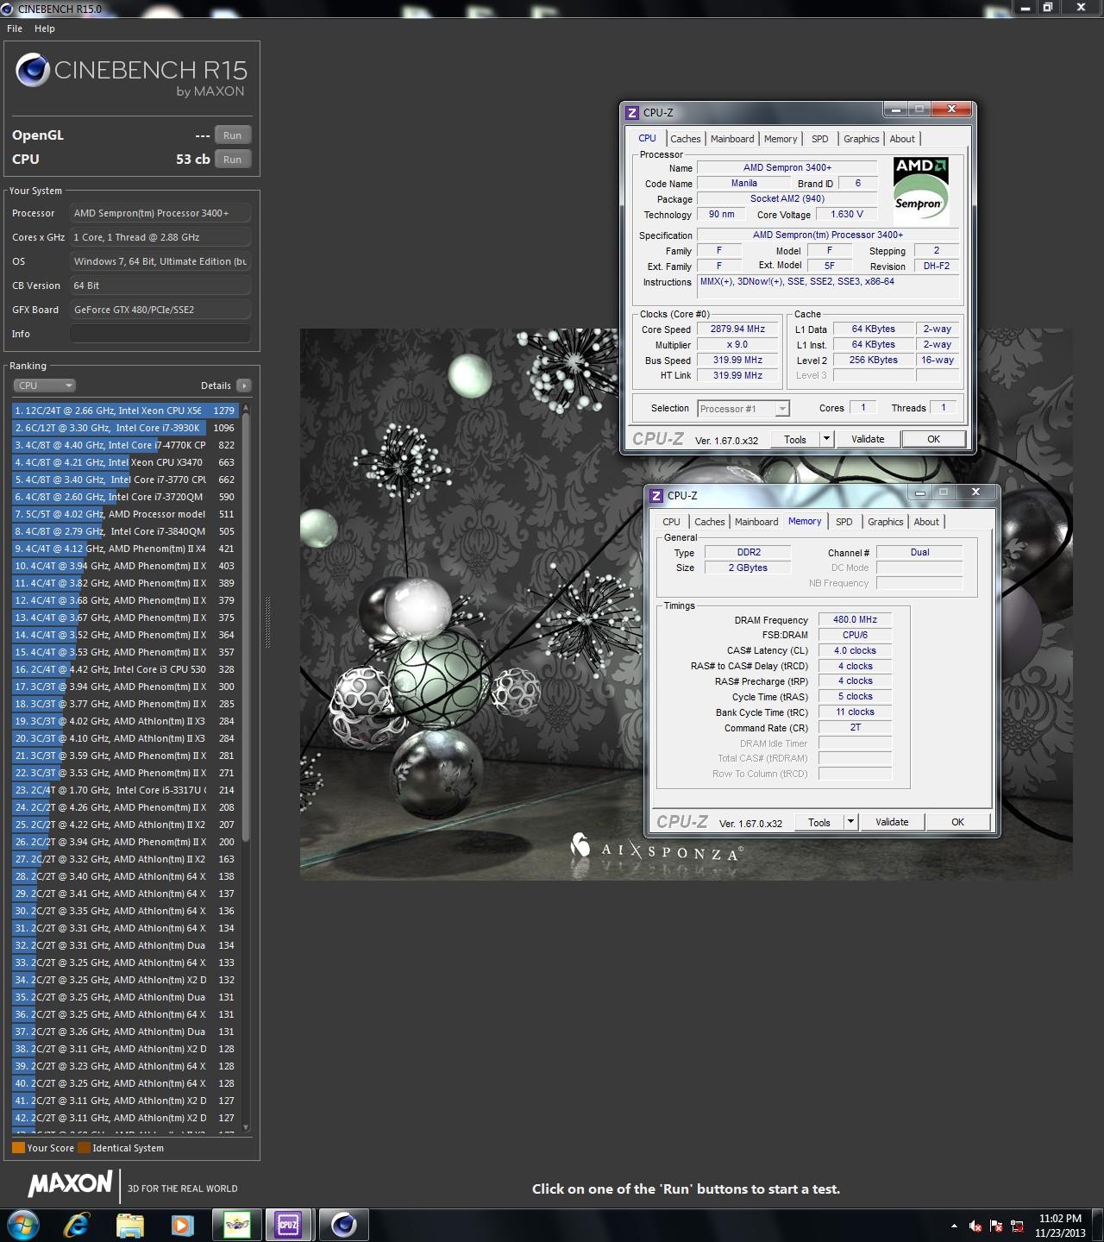This screenshot has width=1104, height=1242.
Task: Select ranking entry 16 Intel Core i3 530
Action: pos(125,669)
